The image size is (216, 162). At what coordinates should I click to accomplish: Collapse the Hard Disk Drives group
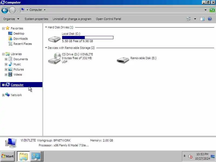click(46, 27)
